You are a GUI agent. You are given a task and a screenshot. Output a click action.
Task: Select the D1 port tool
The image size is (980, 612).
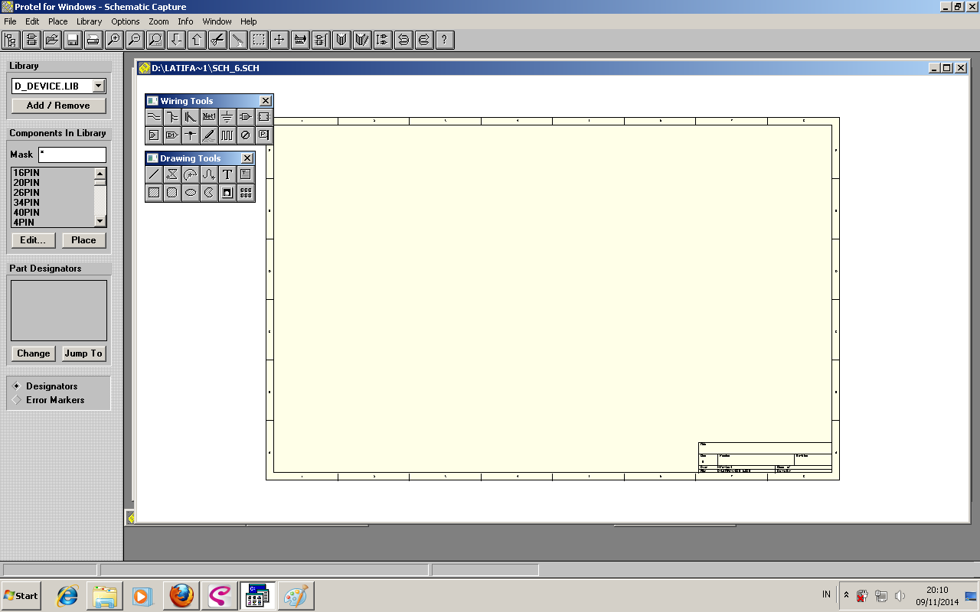point(172,135)
